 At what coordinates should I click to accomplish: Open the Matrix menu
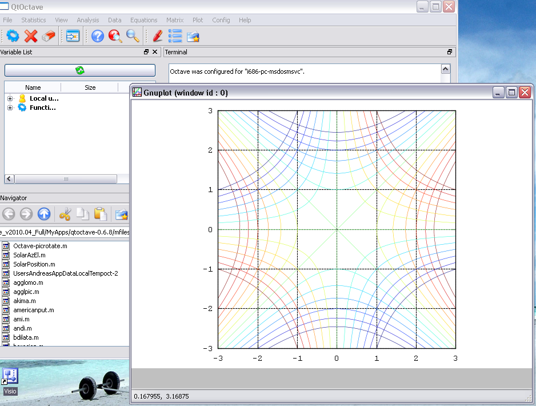175,20
